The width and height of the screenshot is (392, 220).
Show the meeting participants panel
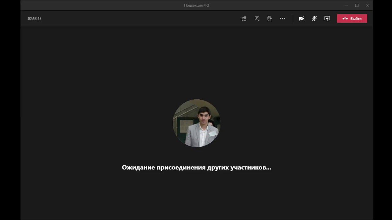coord(244,19)
